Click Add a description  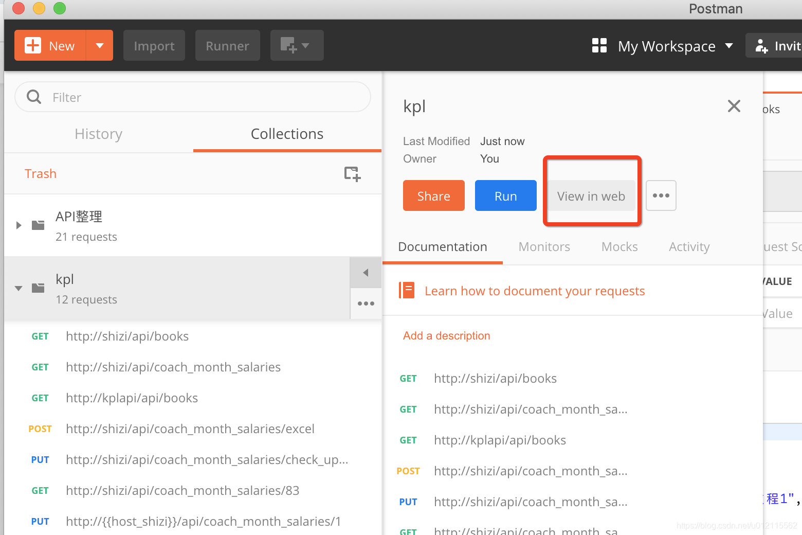(x=447, y=336)
